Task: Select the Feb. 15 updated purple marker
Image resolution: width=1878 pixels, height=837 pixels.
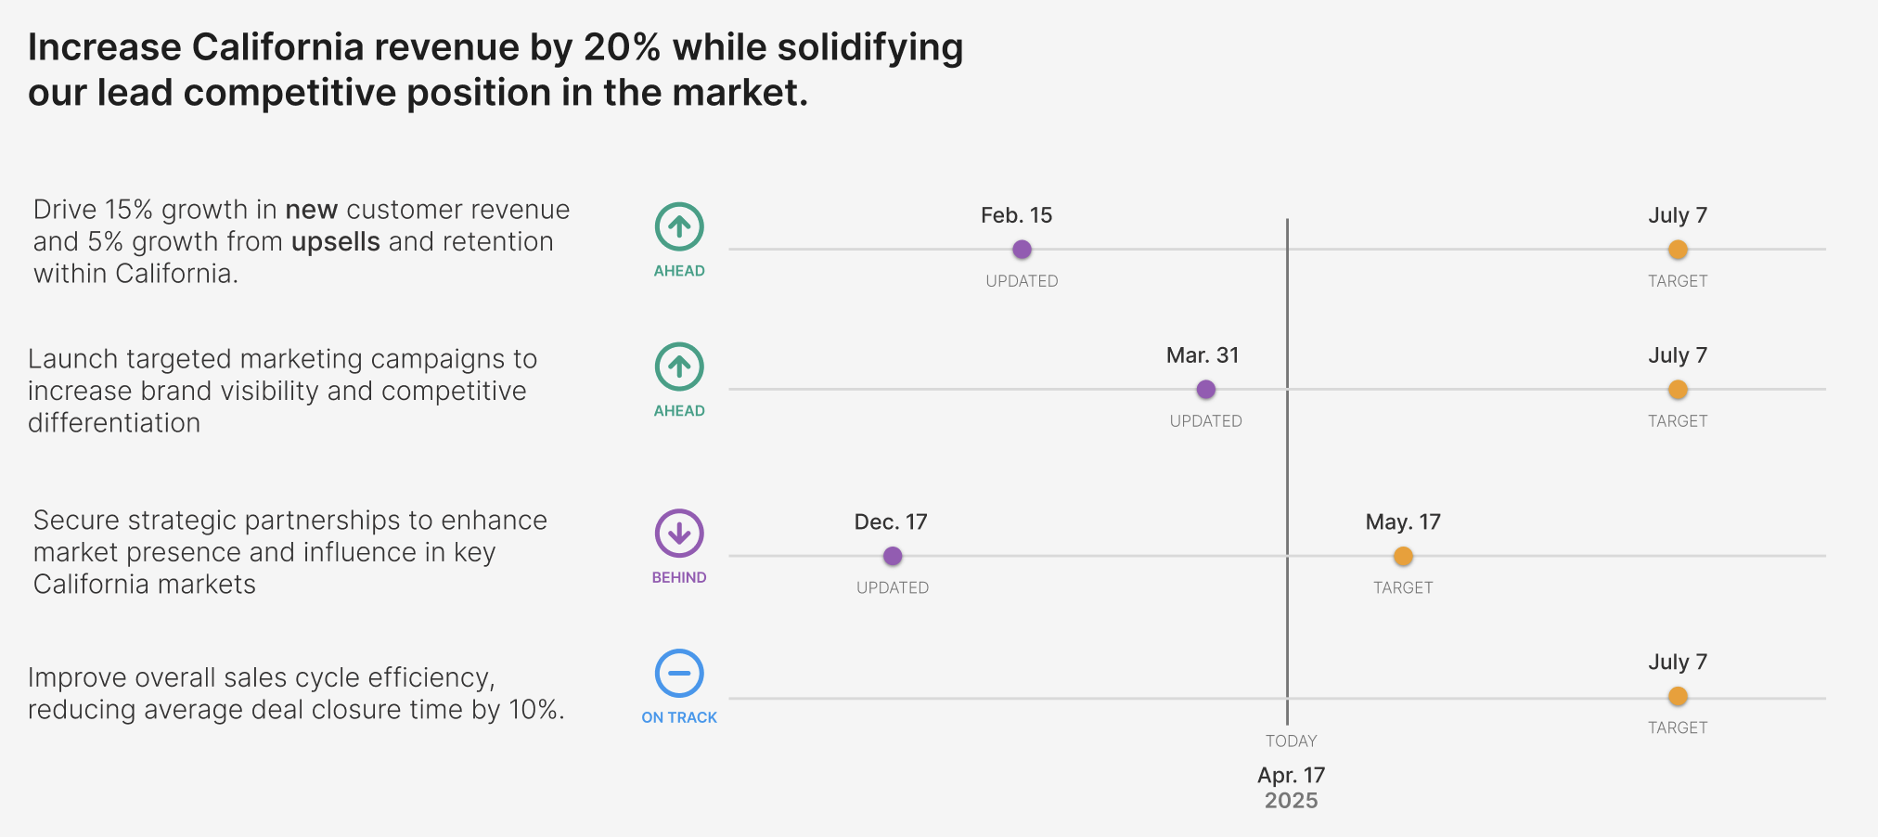Action: [1022, 250]
